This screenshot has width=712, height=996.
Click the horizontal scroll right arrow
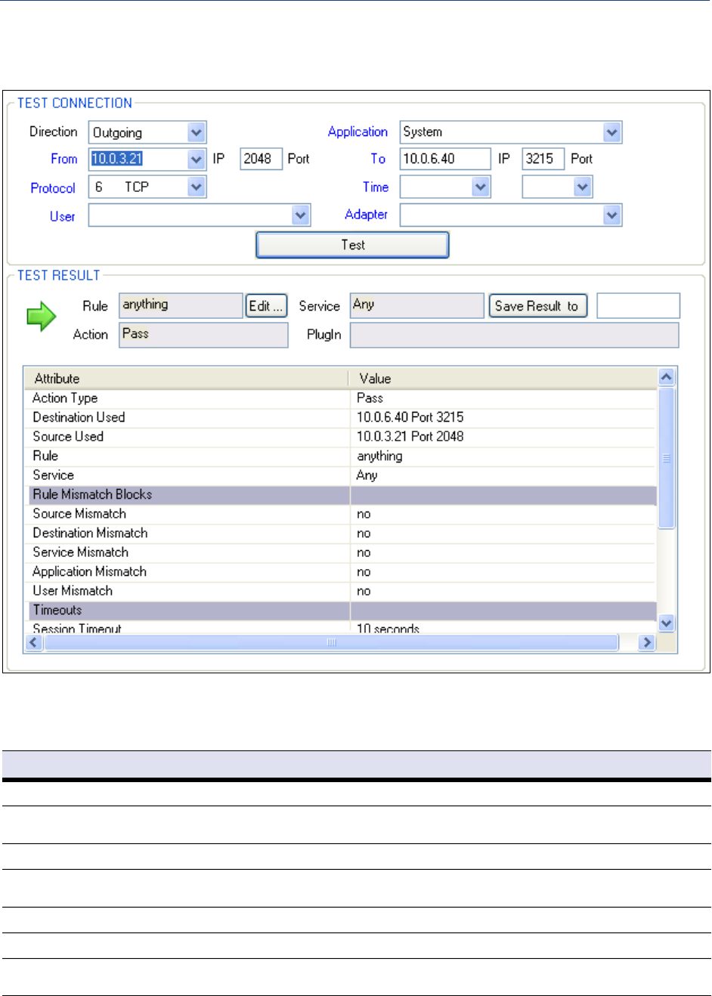coord(646,642)
